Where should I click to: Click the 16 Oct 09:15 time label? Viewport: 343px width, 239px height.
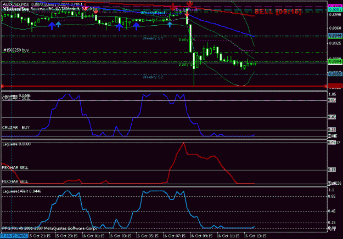point(201,236)
